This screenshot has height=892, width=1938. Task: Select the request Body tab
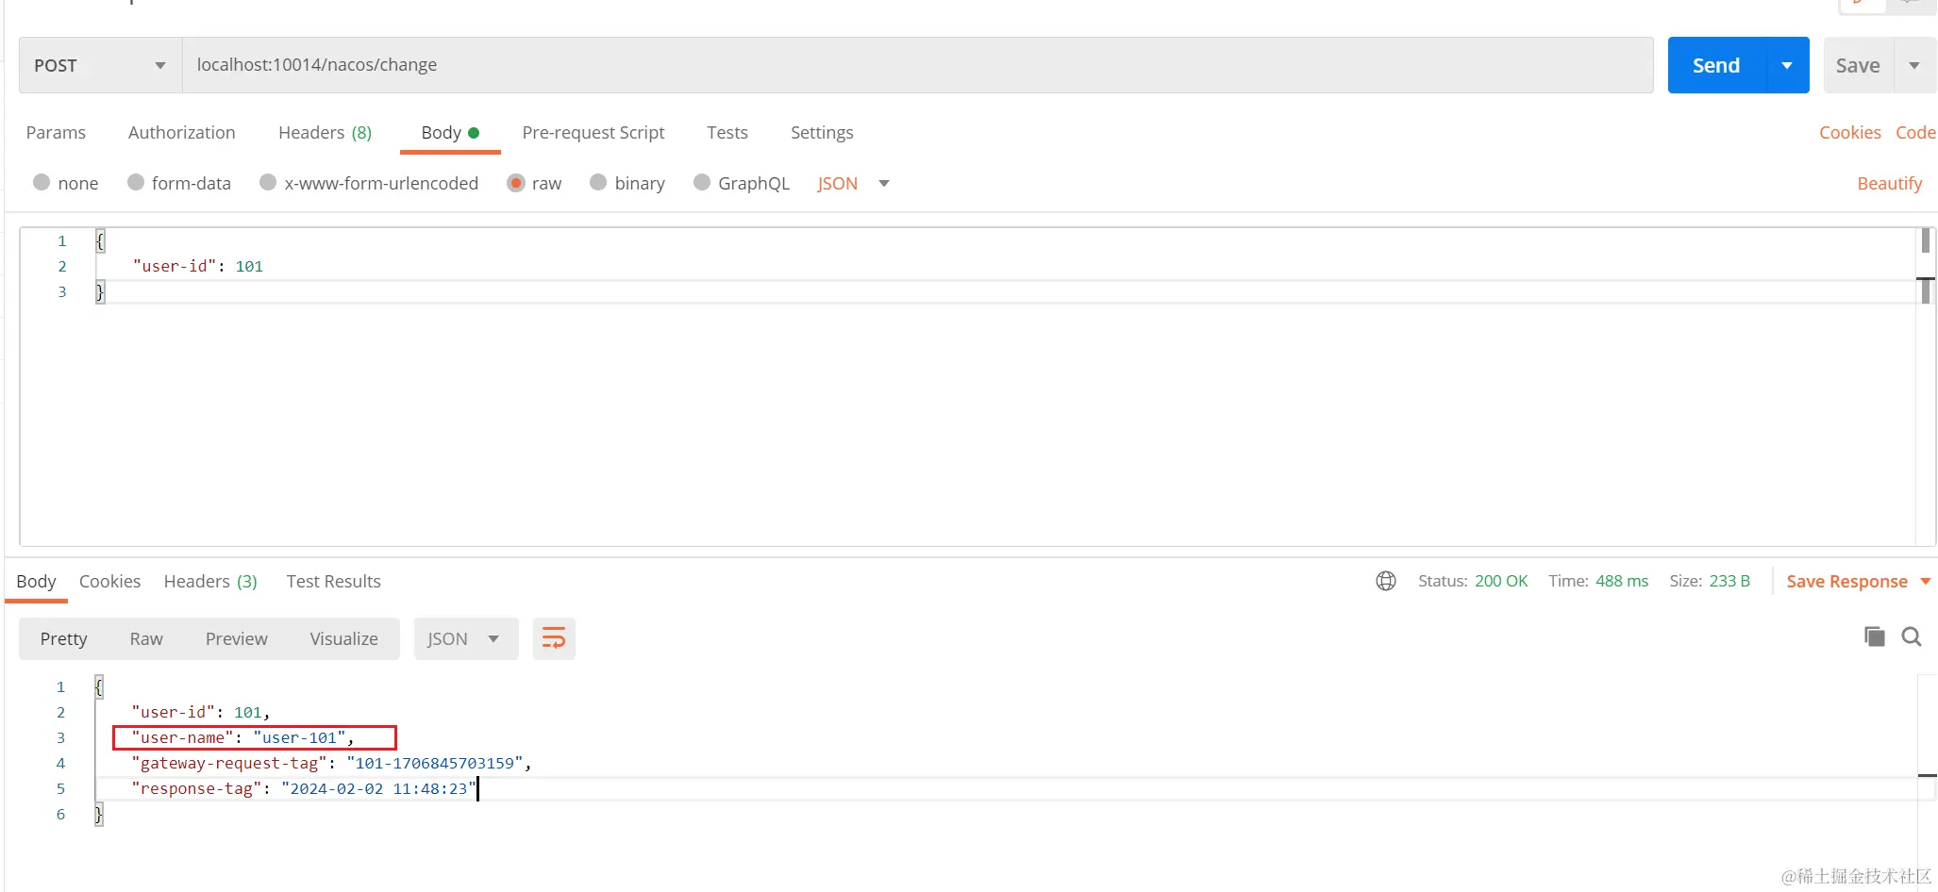pos(450,132)
